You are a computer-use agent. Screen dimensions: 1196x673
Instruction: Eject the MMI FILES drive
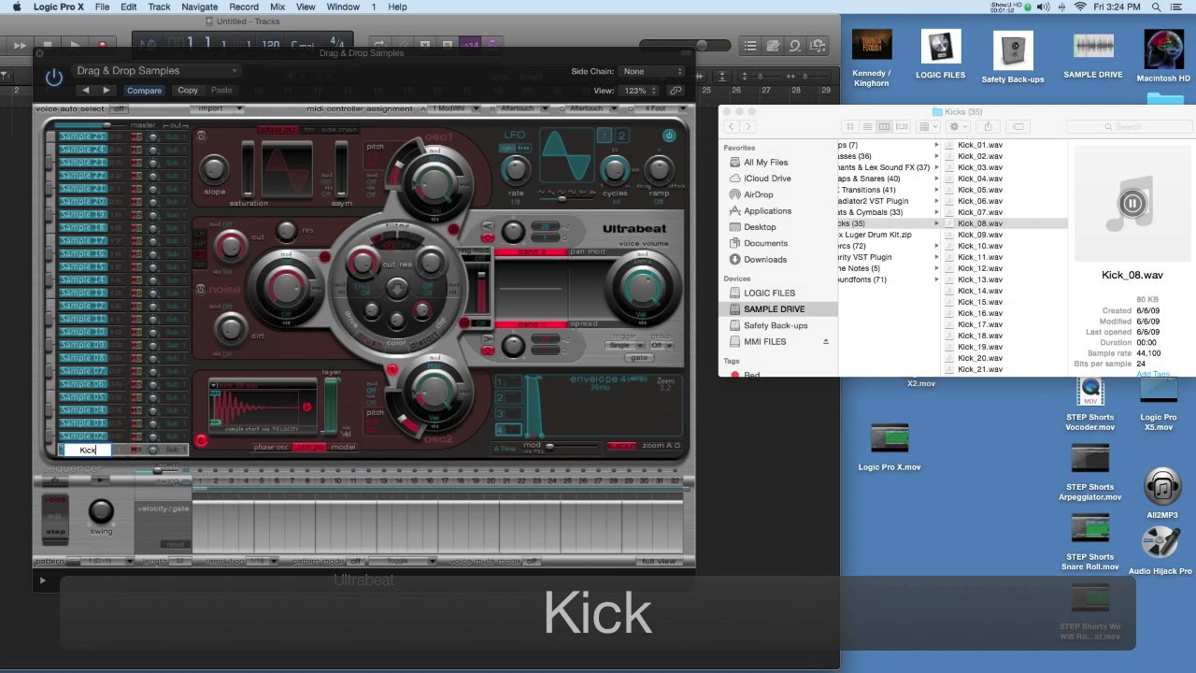tap(825, 341)
